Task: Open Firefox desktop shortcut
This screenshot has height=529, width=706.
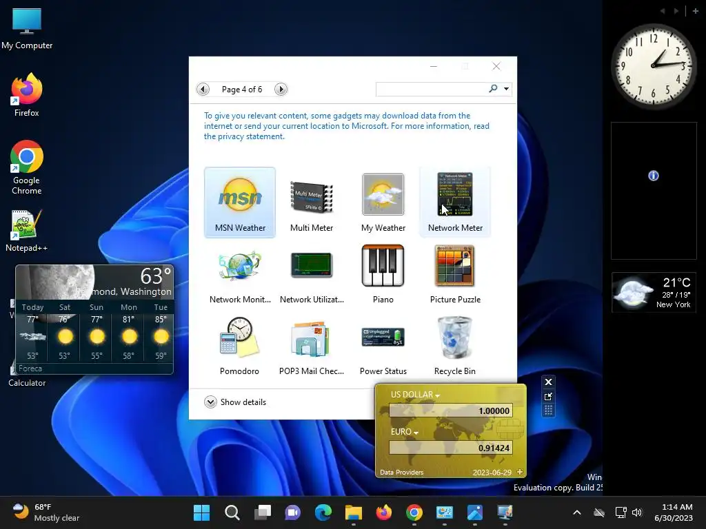Action: pos(27,95)
